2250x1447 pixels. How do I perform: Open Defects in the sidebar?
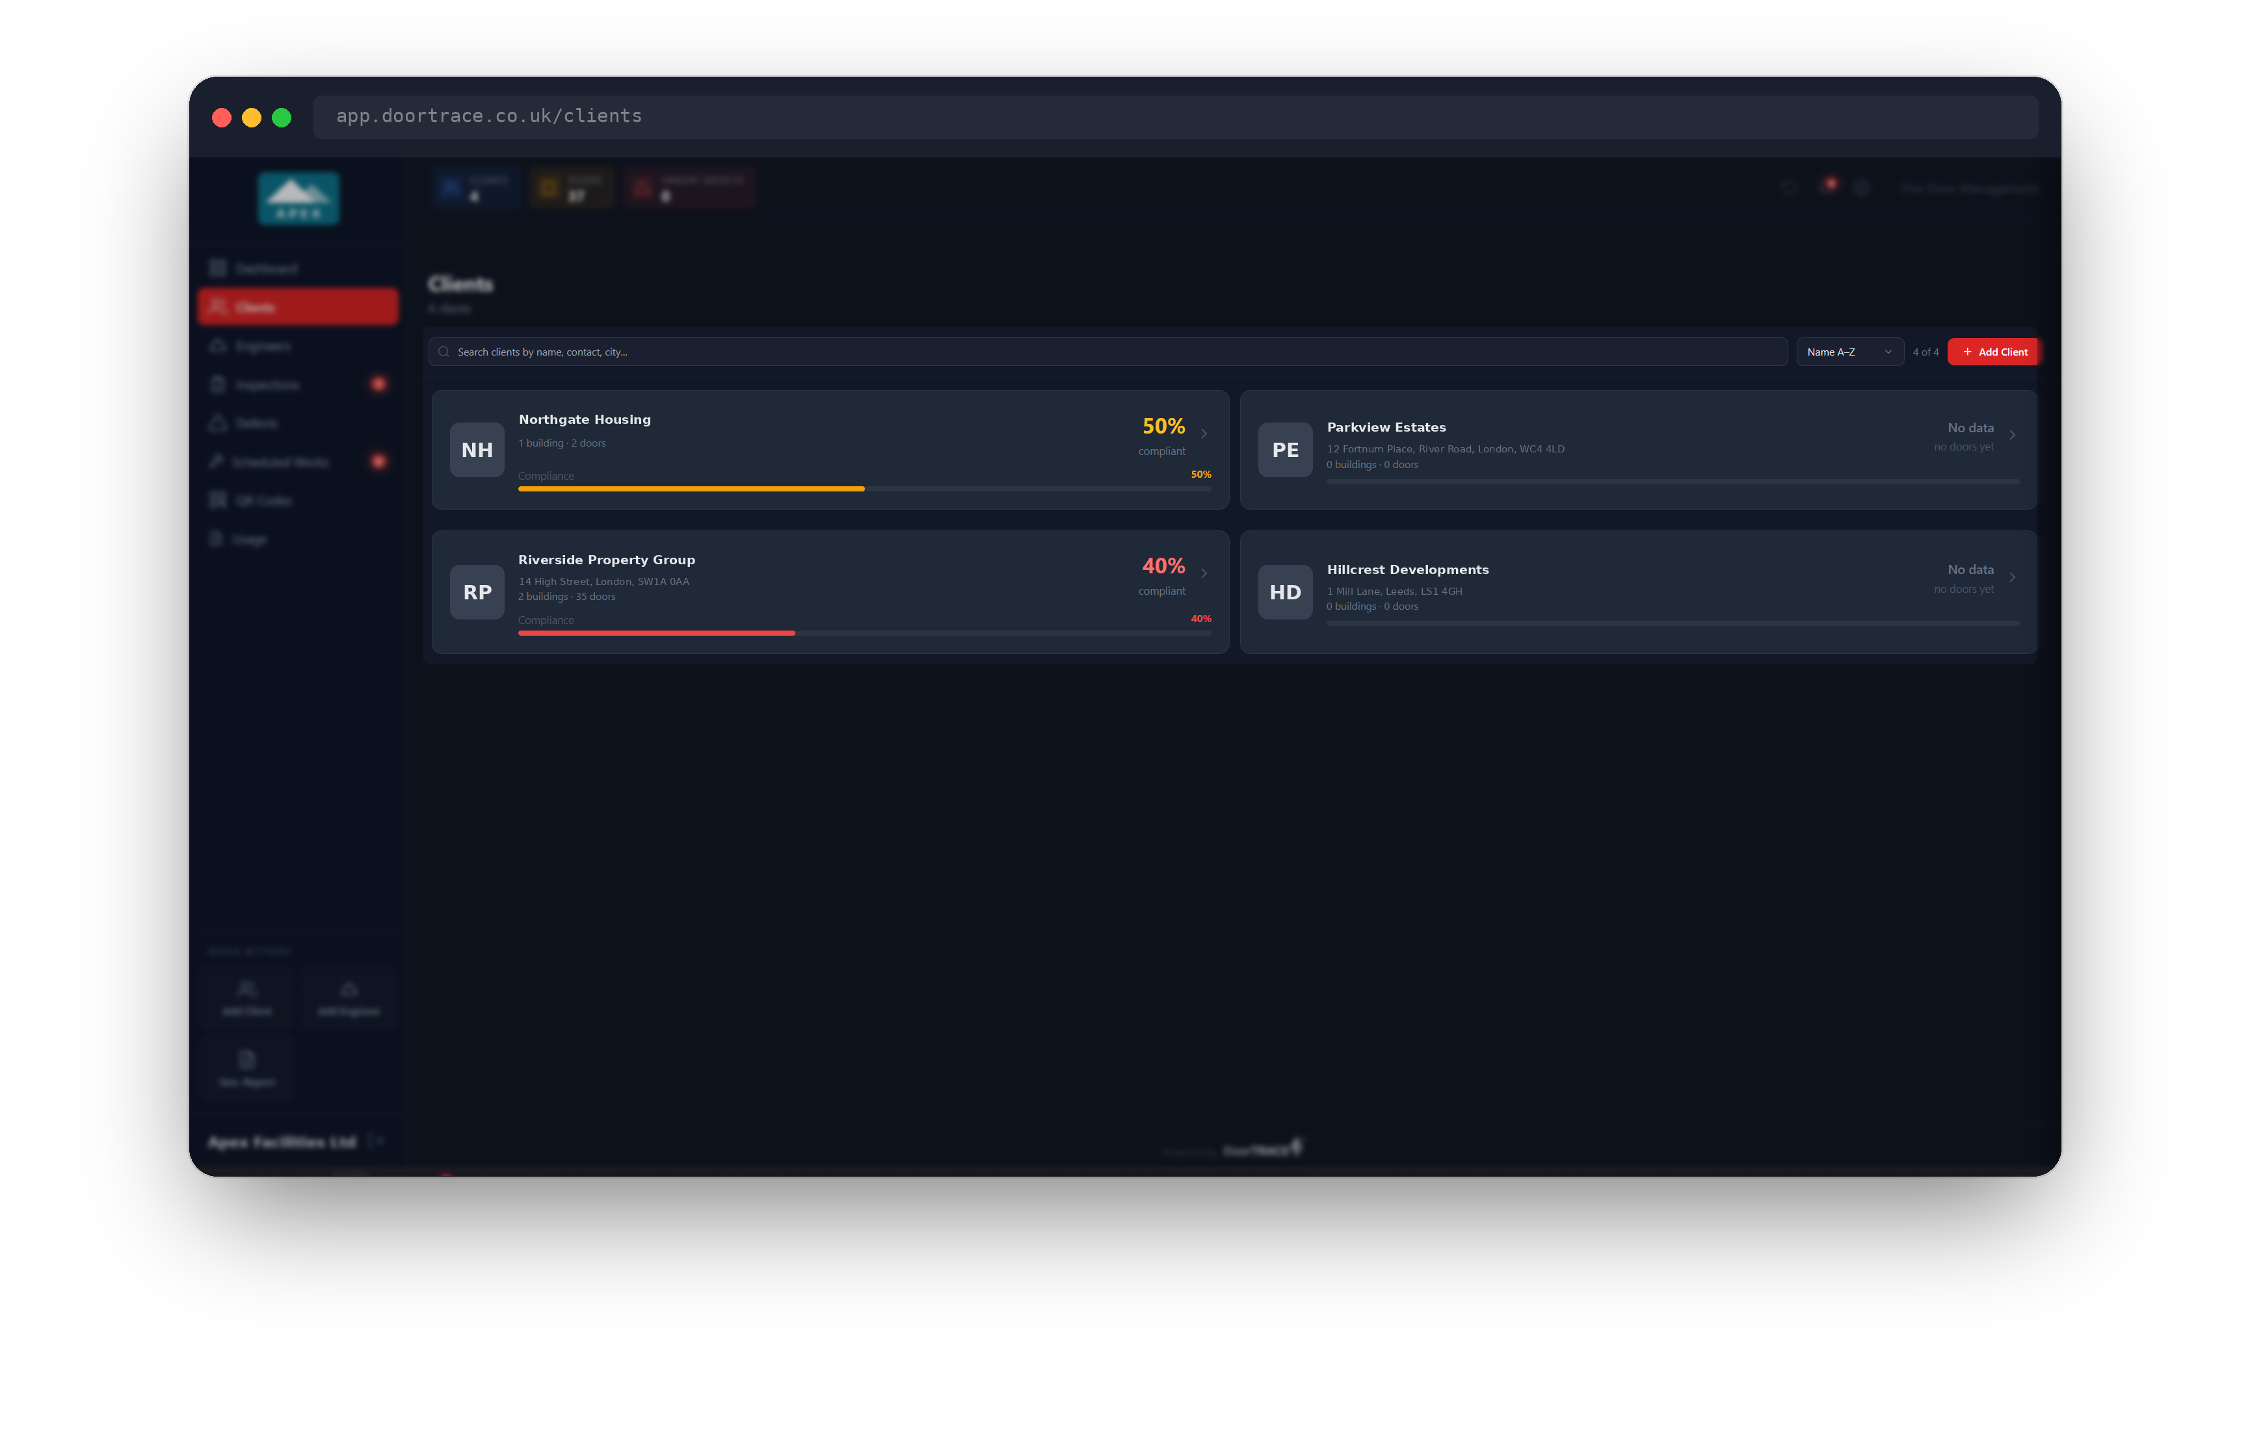(298, 423)
